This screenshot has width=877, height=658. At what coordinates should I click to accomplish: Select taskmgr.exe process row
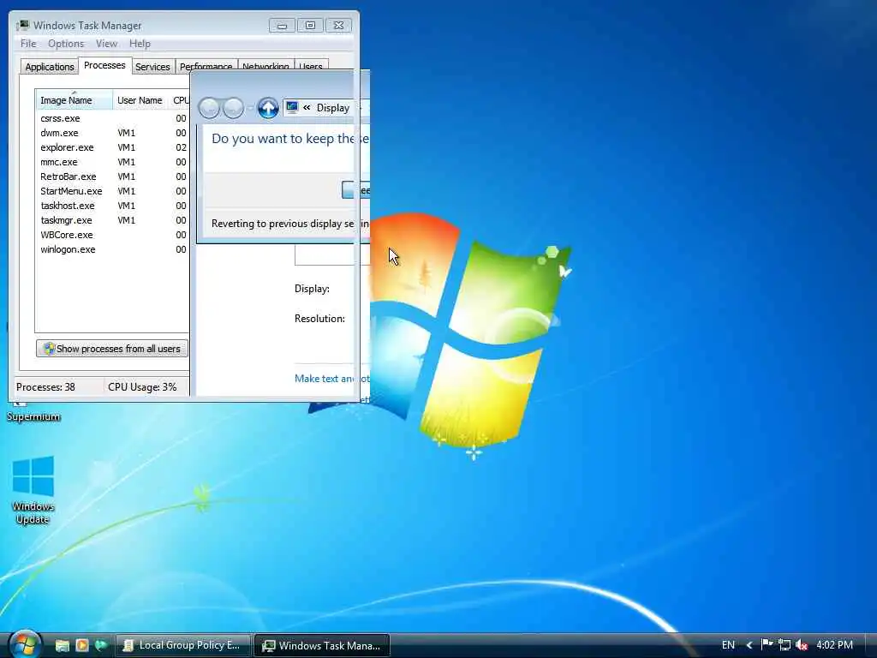(x=113, y=220)
